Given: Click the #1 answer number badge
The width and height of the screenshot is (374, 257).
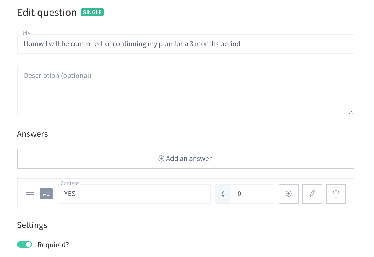Looking at the screenshot, I should [x=46, y=194].
